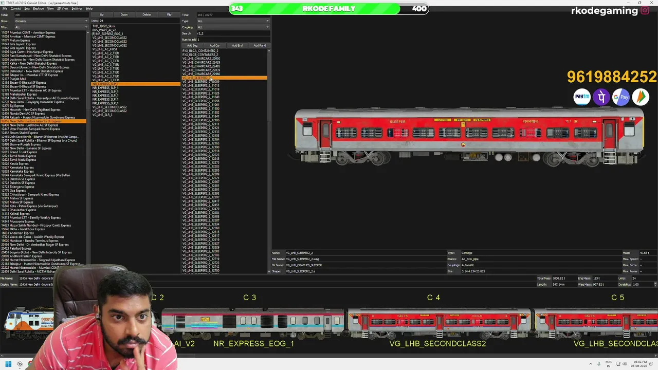The image size is (658, 370).
Task: Select 12779 Goa Express consist
Action: click(x=13, y=191)
